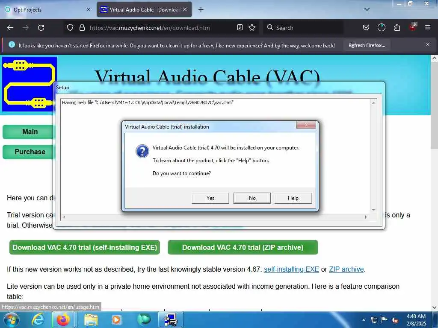Open Windows Explorer folder from taskbar
This screenshot has width=438, height=328.
(x=91, y=319)
